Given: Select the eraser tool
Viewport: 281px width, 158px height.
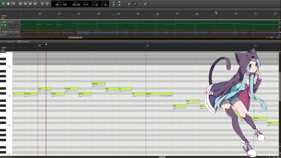Looking at the screenshot, I should point(145,4).
